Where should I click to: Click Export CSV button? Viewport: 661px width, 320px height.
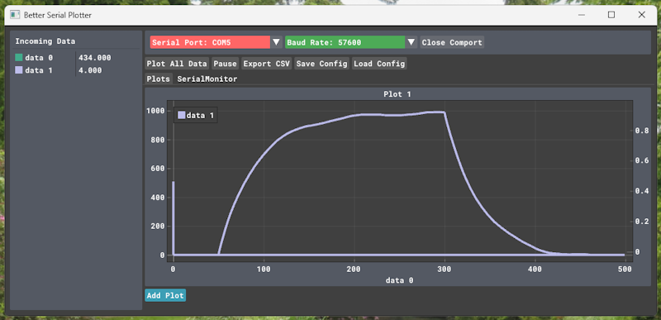point(266,64)
